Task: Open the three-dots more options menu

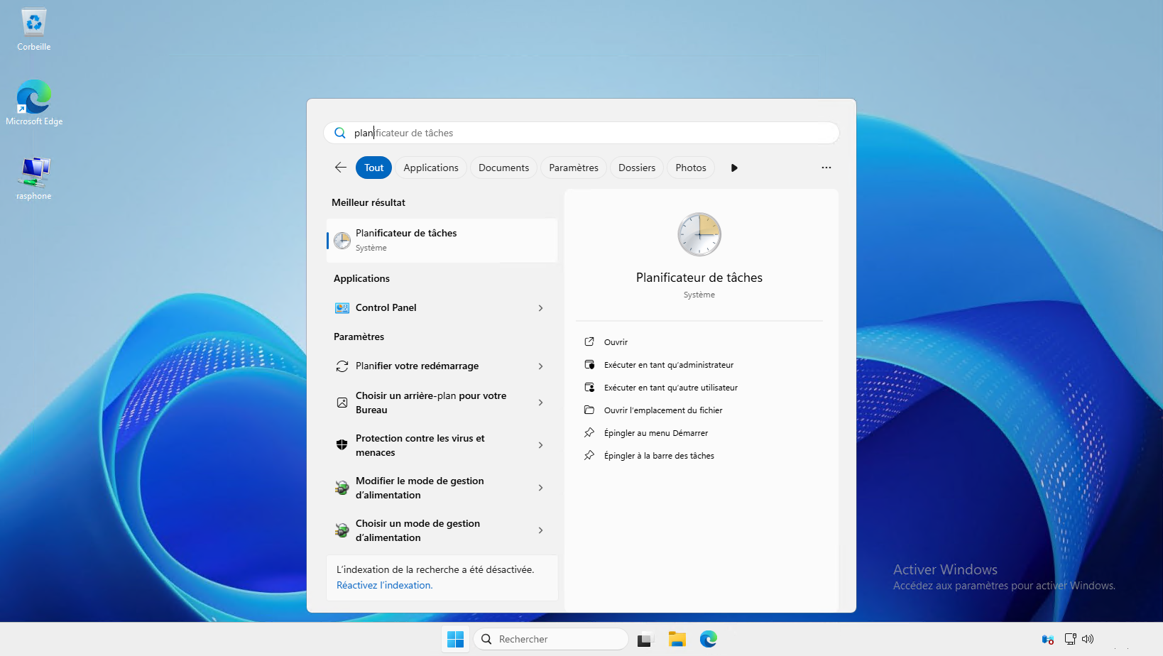Action: click(826, 168)
